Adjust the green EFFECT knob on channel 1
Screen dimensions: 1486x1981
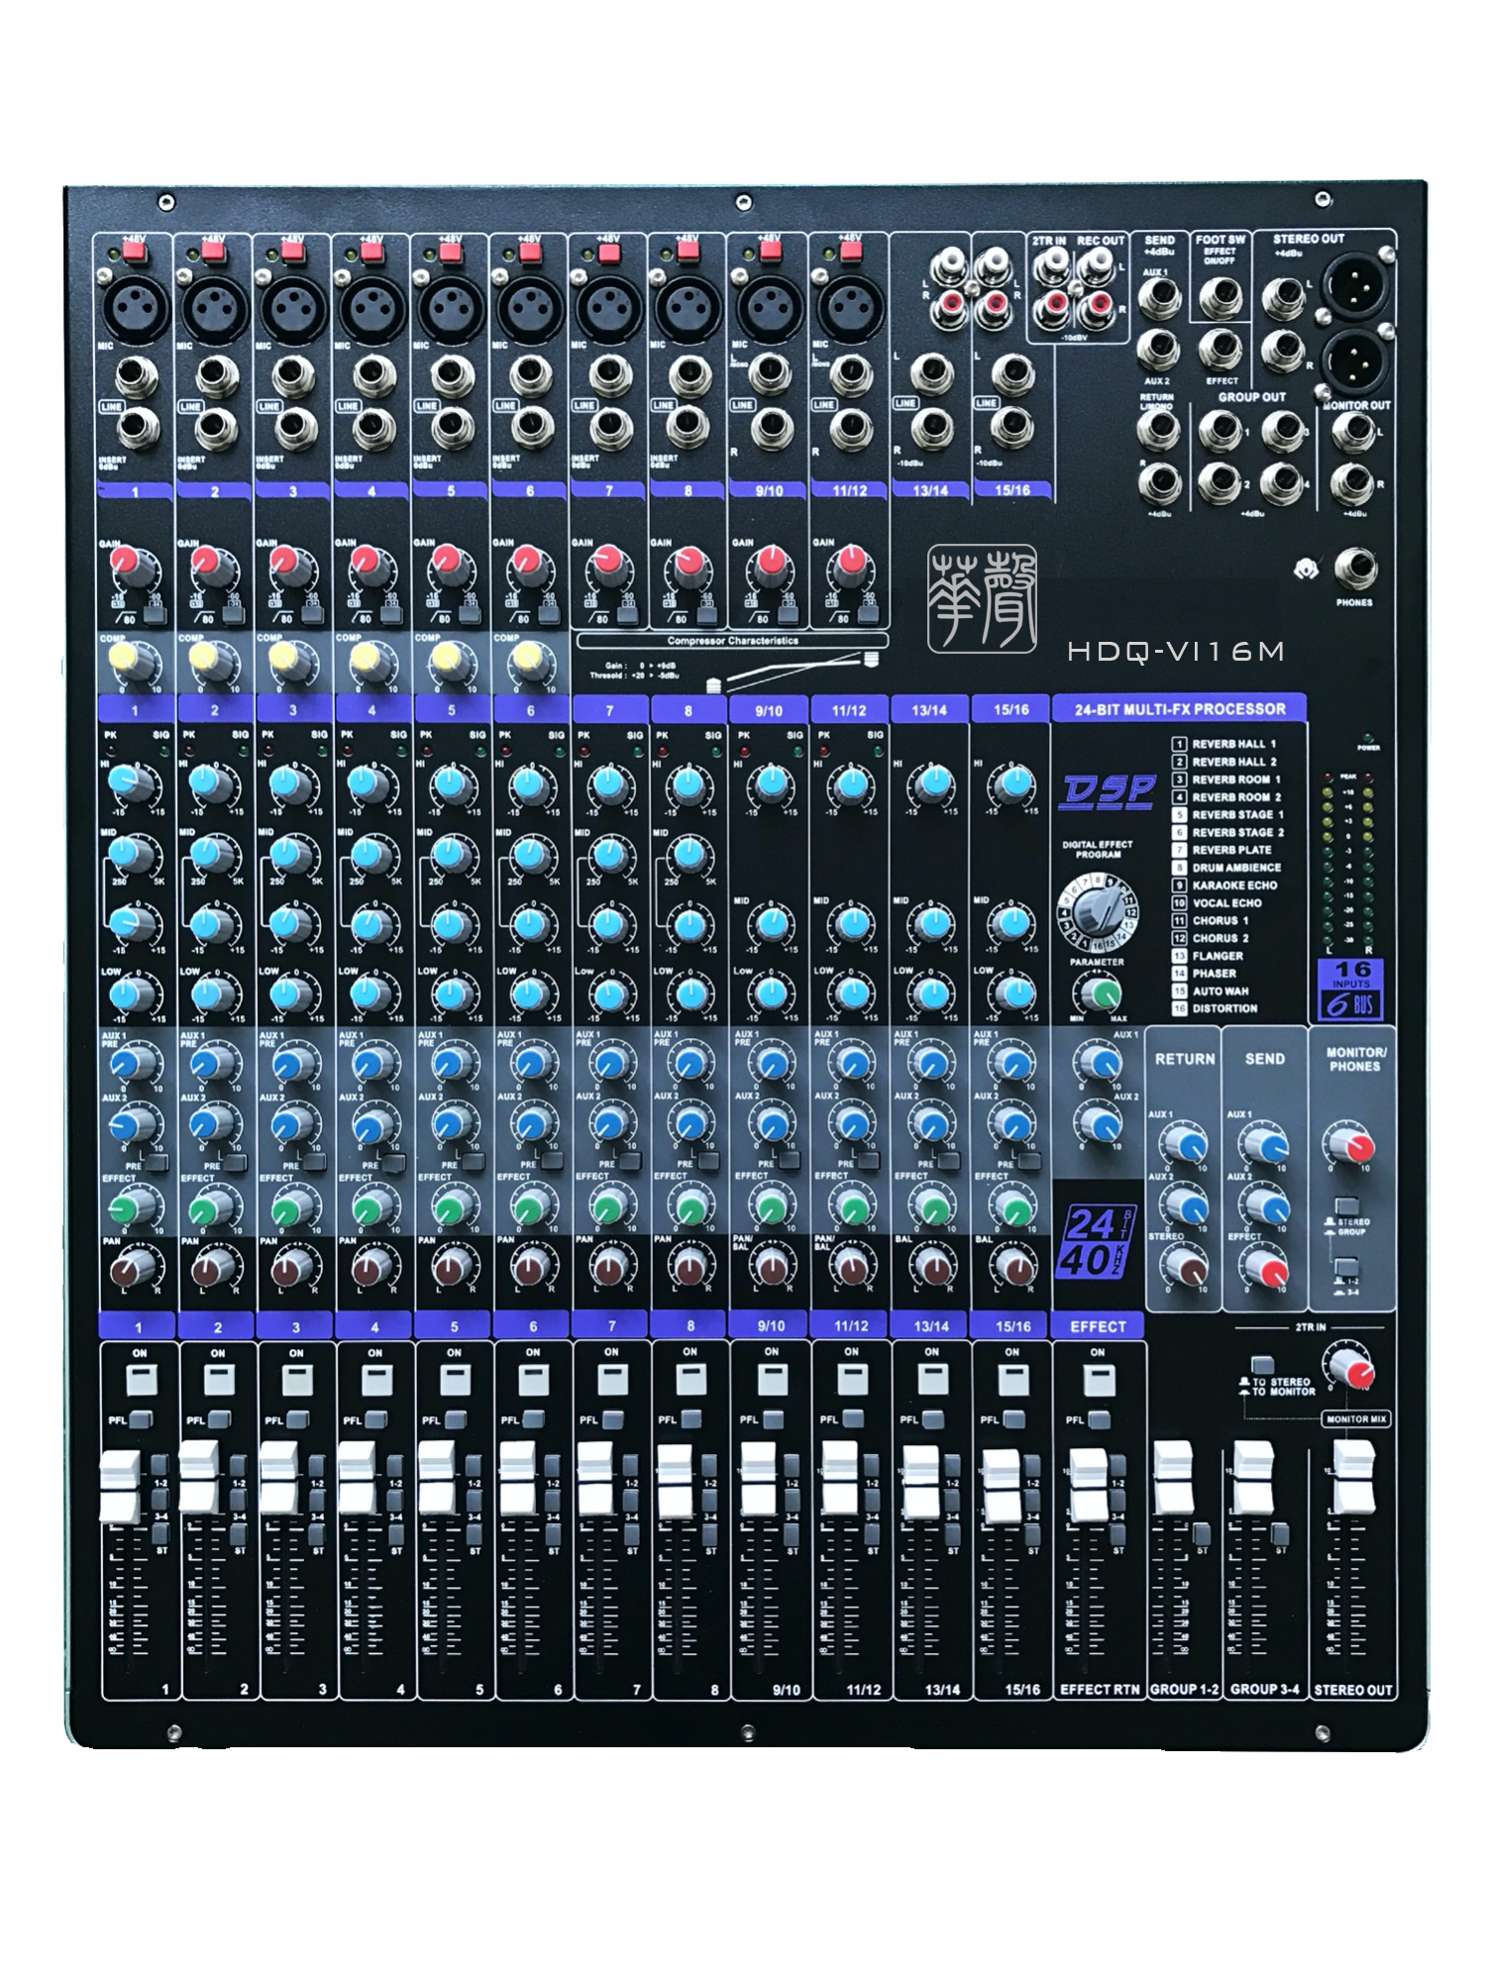(133, 1208)
